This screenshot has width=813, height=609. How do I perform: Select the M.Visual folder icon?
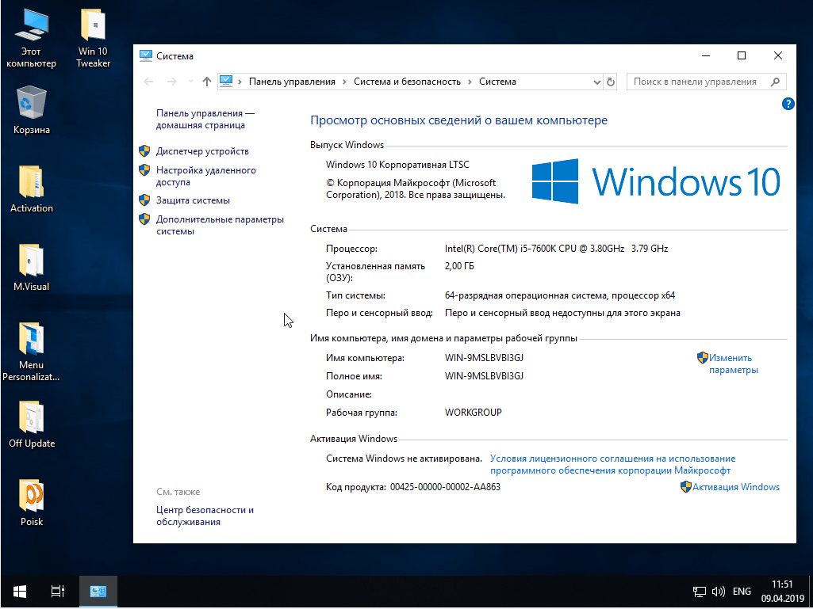32,267
